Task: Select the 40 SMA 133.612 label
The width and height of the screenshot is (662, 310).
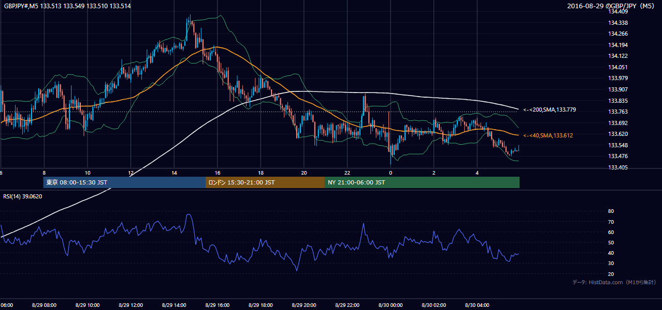Action: (549, 135)
